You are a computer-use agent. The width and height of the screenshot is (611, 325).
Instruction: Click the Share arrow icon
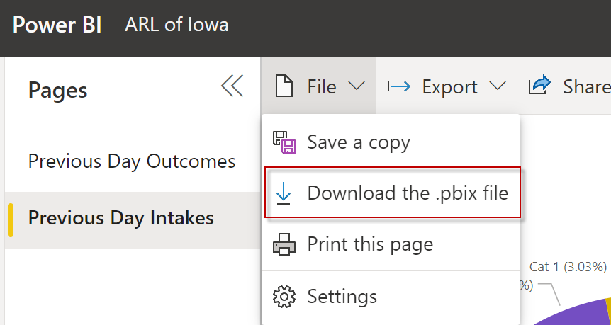click(x=539, y=86)
